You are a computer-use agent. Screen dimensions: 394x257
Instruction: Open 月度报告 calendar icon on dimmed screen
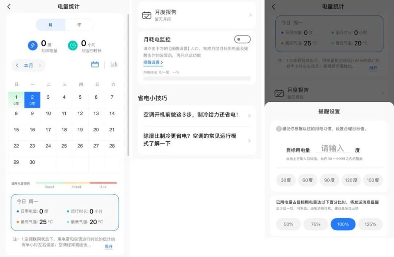279,93
